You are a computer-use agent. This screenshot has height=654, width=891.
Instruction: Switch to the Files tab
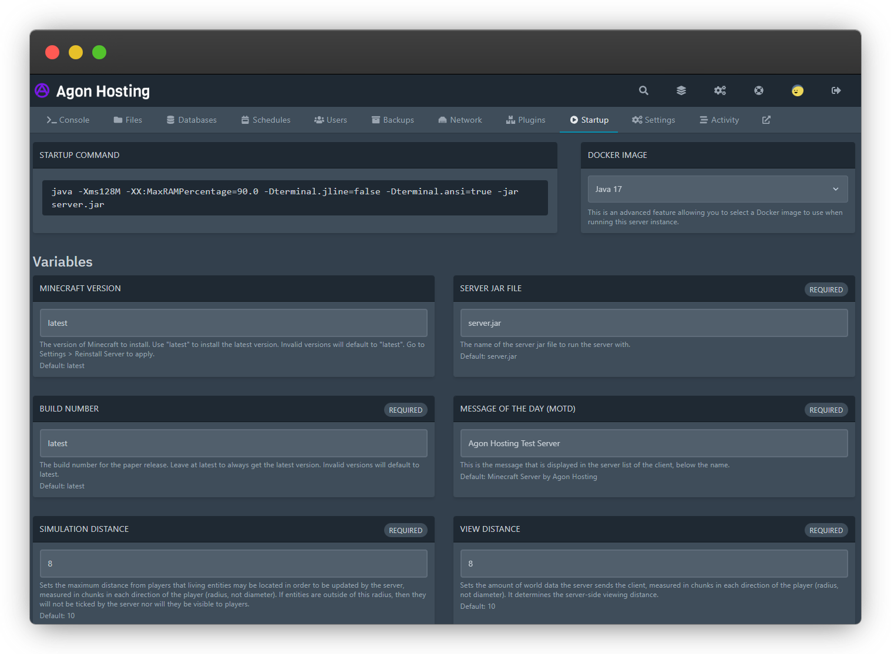(x=128, y=120)
